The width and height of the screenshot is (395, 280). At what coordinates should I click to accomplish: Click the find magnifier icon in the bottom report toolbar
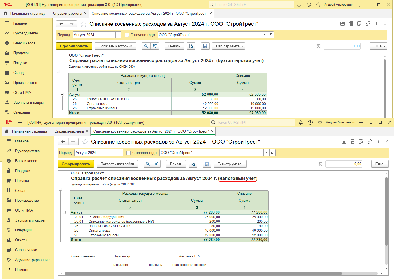[x=148, y=164]
